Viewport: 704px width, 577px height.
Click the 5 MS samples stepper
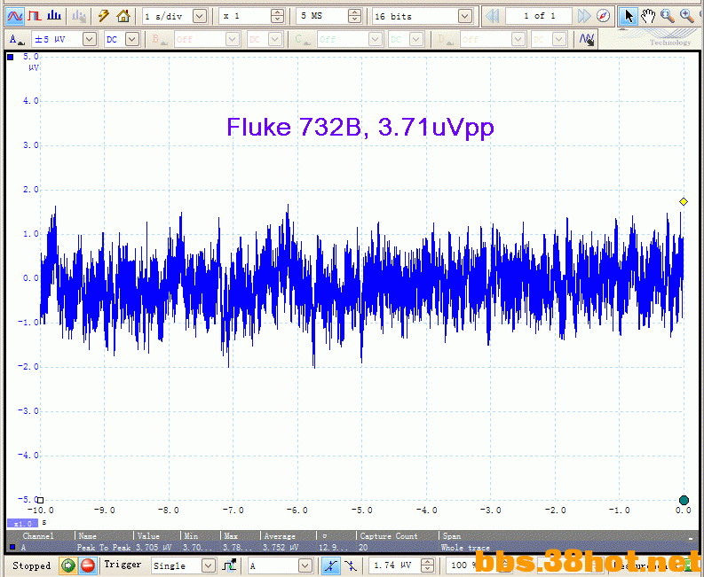354,17
